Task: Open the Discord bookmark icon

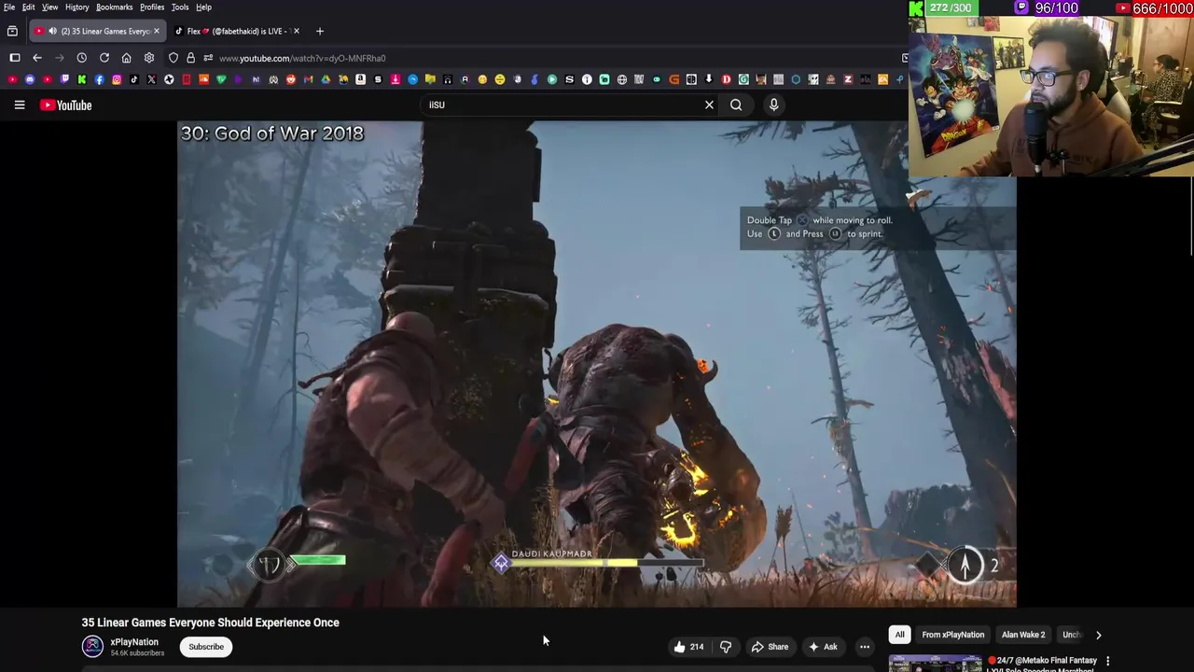Action: click(30, 79)
